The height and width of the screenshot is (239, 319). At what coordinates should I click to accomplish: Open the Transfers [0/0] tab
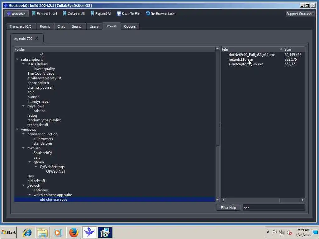tap(21, 26)
